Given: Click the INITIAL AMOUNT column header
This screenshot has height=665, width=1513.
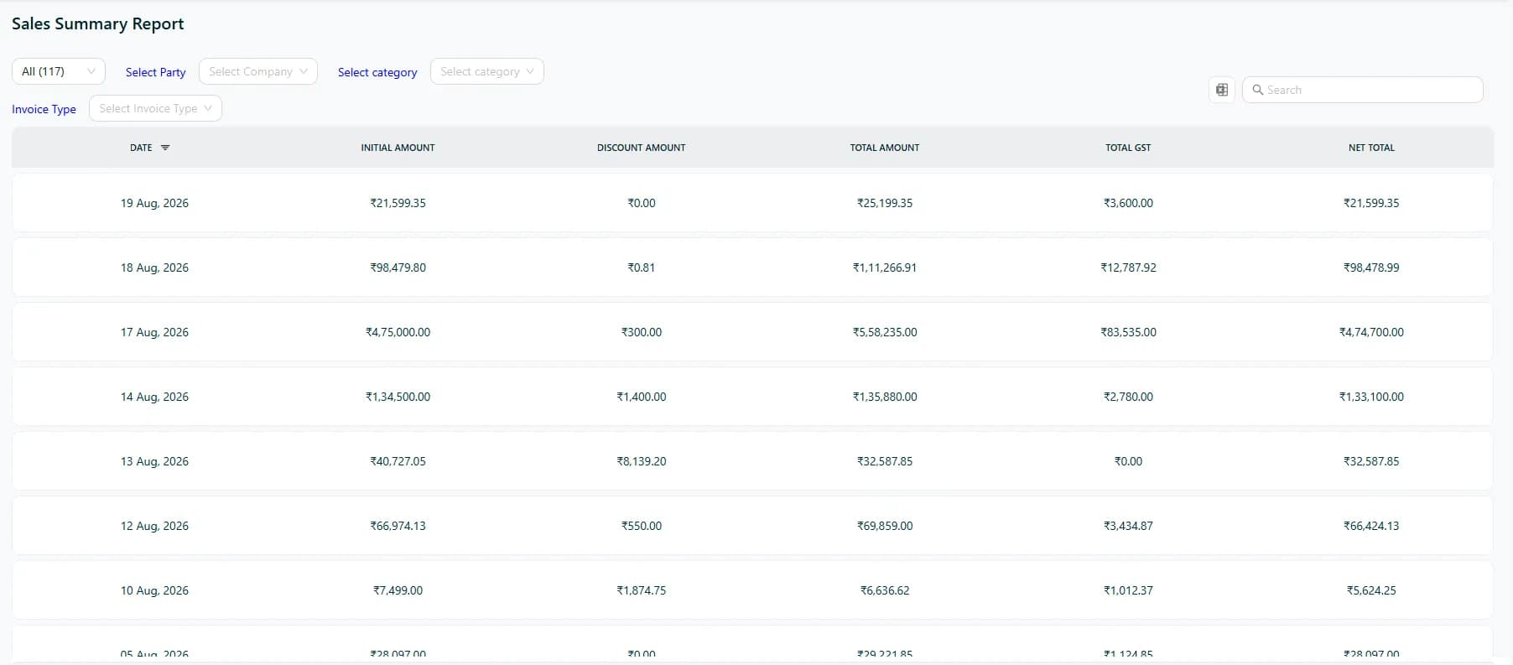Looking at the screenshot, I should (x=398, y=148).
